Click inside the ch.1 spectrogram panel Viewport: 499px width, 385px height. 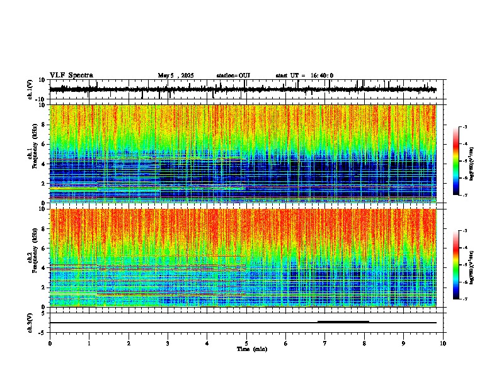(243, 153)
